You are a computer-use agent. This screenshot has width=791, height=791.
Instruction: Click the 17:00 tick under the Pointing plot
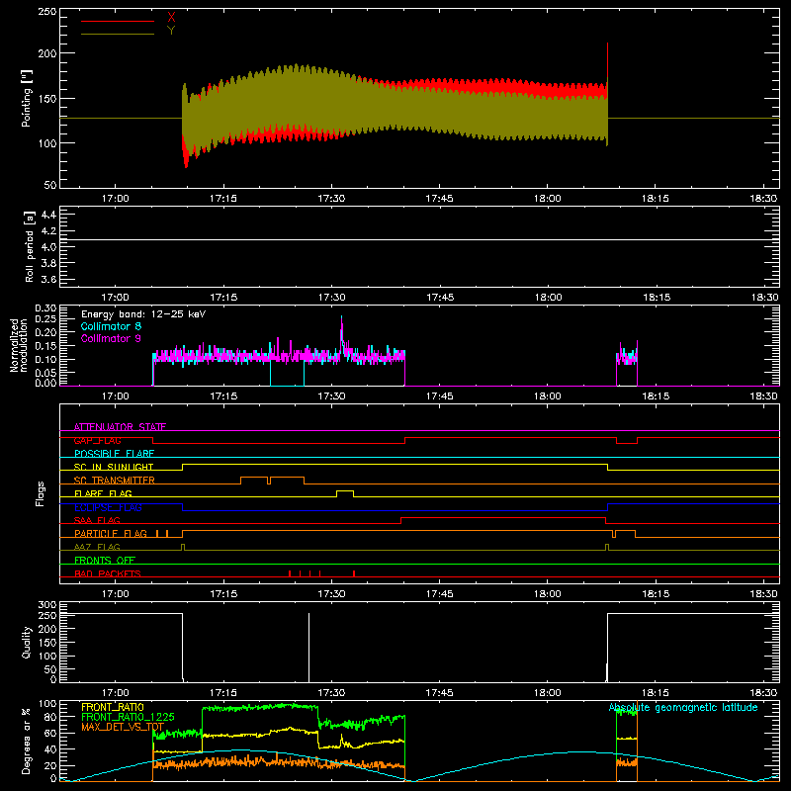point(116,199)
